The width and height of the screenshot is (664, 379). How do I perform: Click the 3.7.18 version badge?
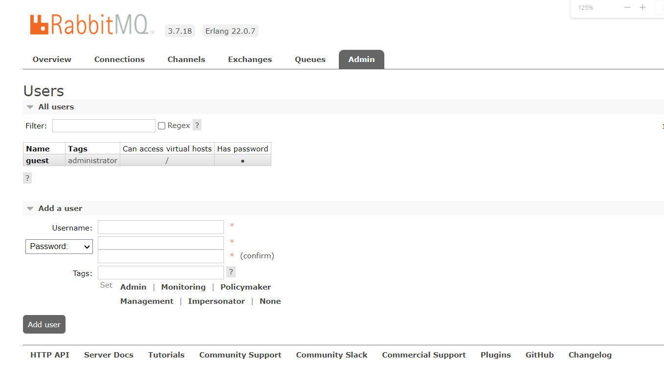click(x=180, y=31)
